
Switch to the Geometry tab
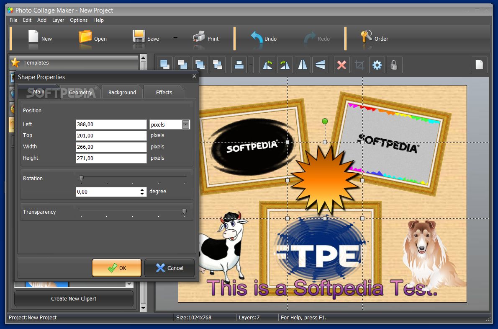80,92
